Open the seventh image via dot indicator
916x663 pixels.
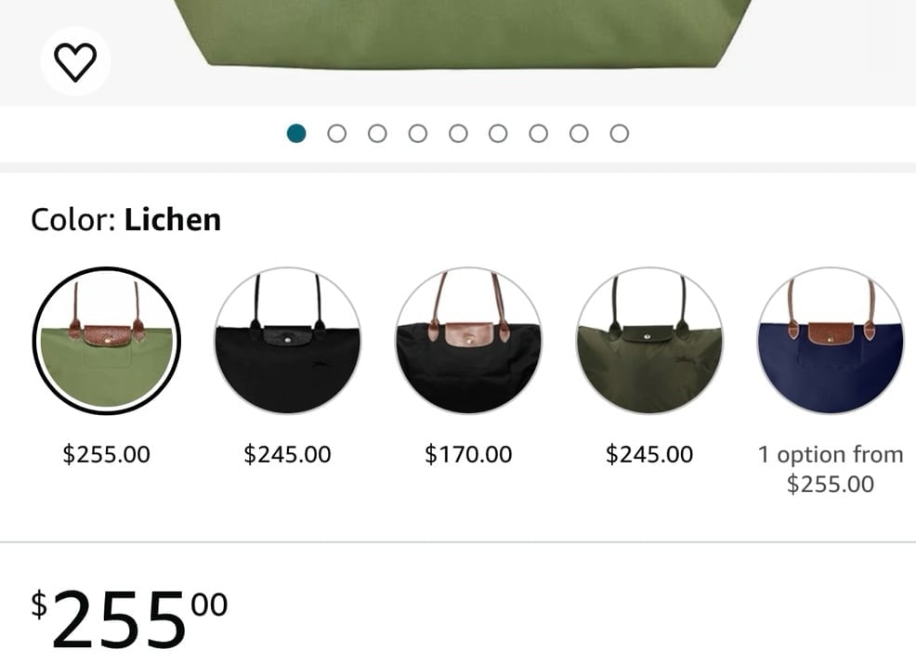coord(539,134)
